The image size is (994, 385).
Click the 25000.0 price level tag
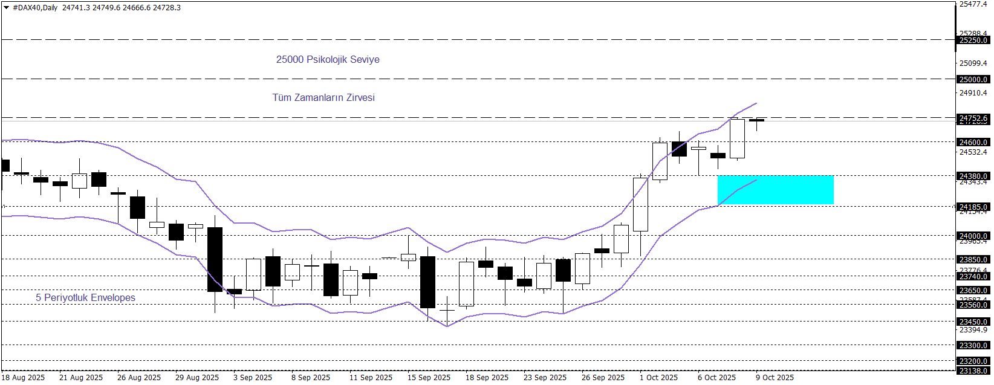[x=973, y=79]
